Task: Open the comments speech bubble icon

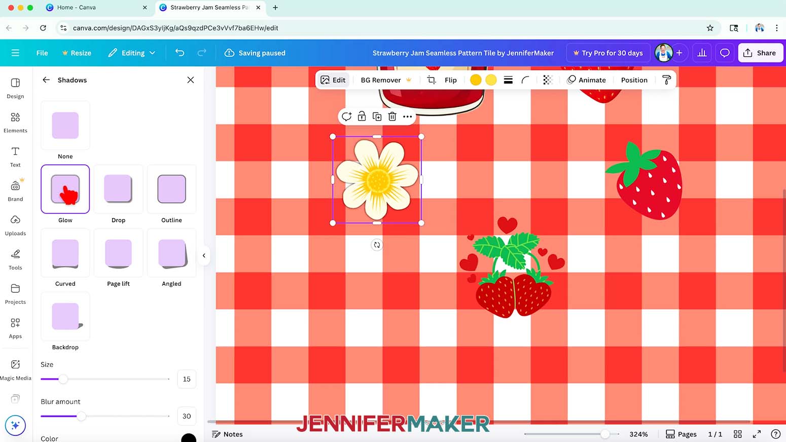Action: [x=725, y=53]
